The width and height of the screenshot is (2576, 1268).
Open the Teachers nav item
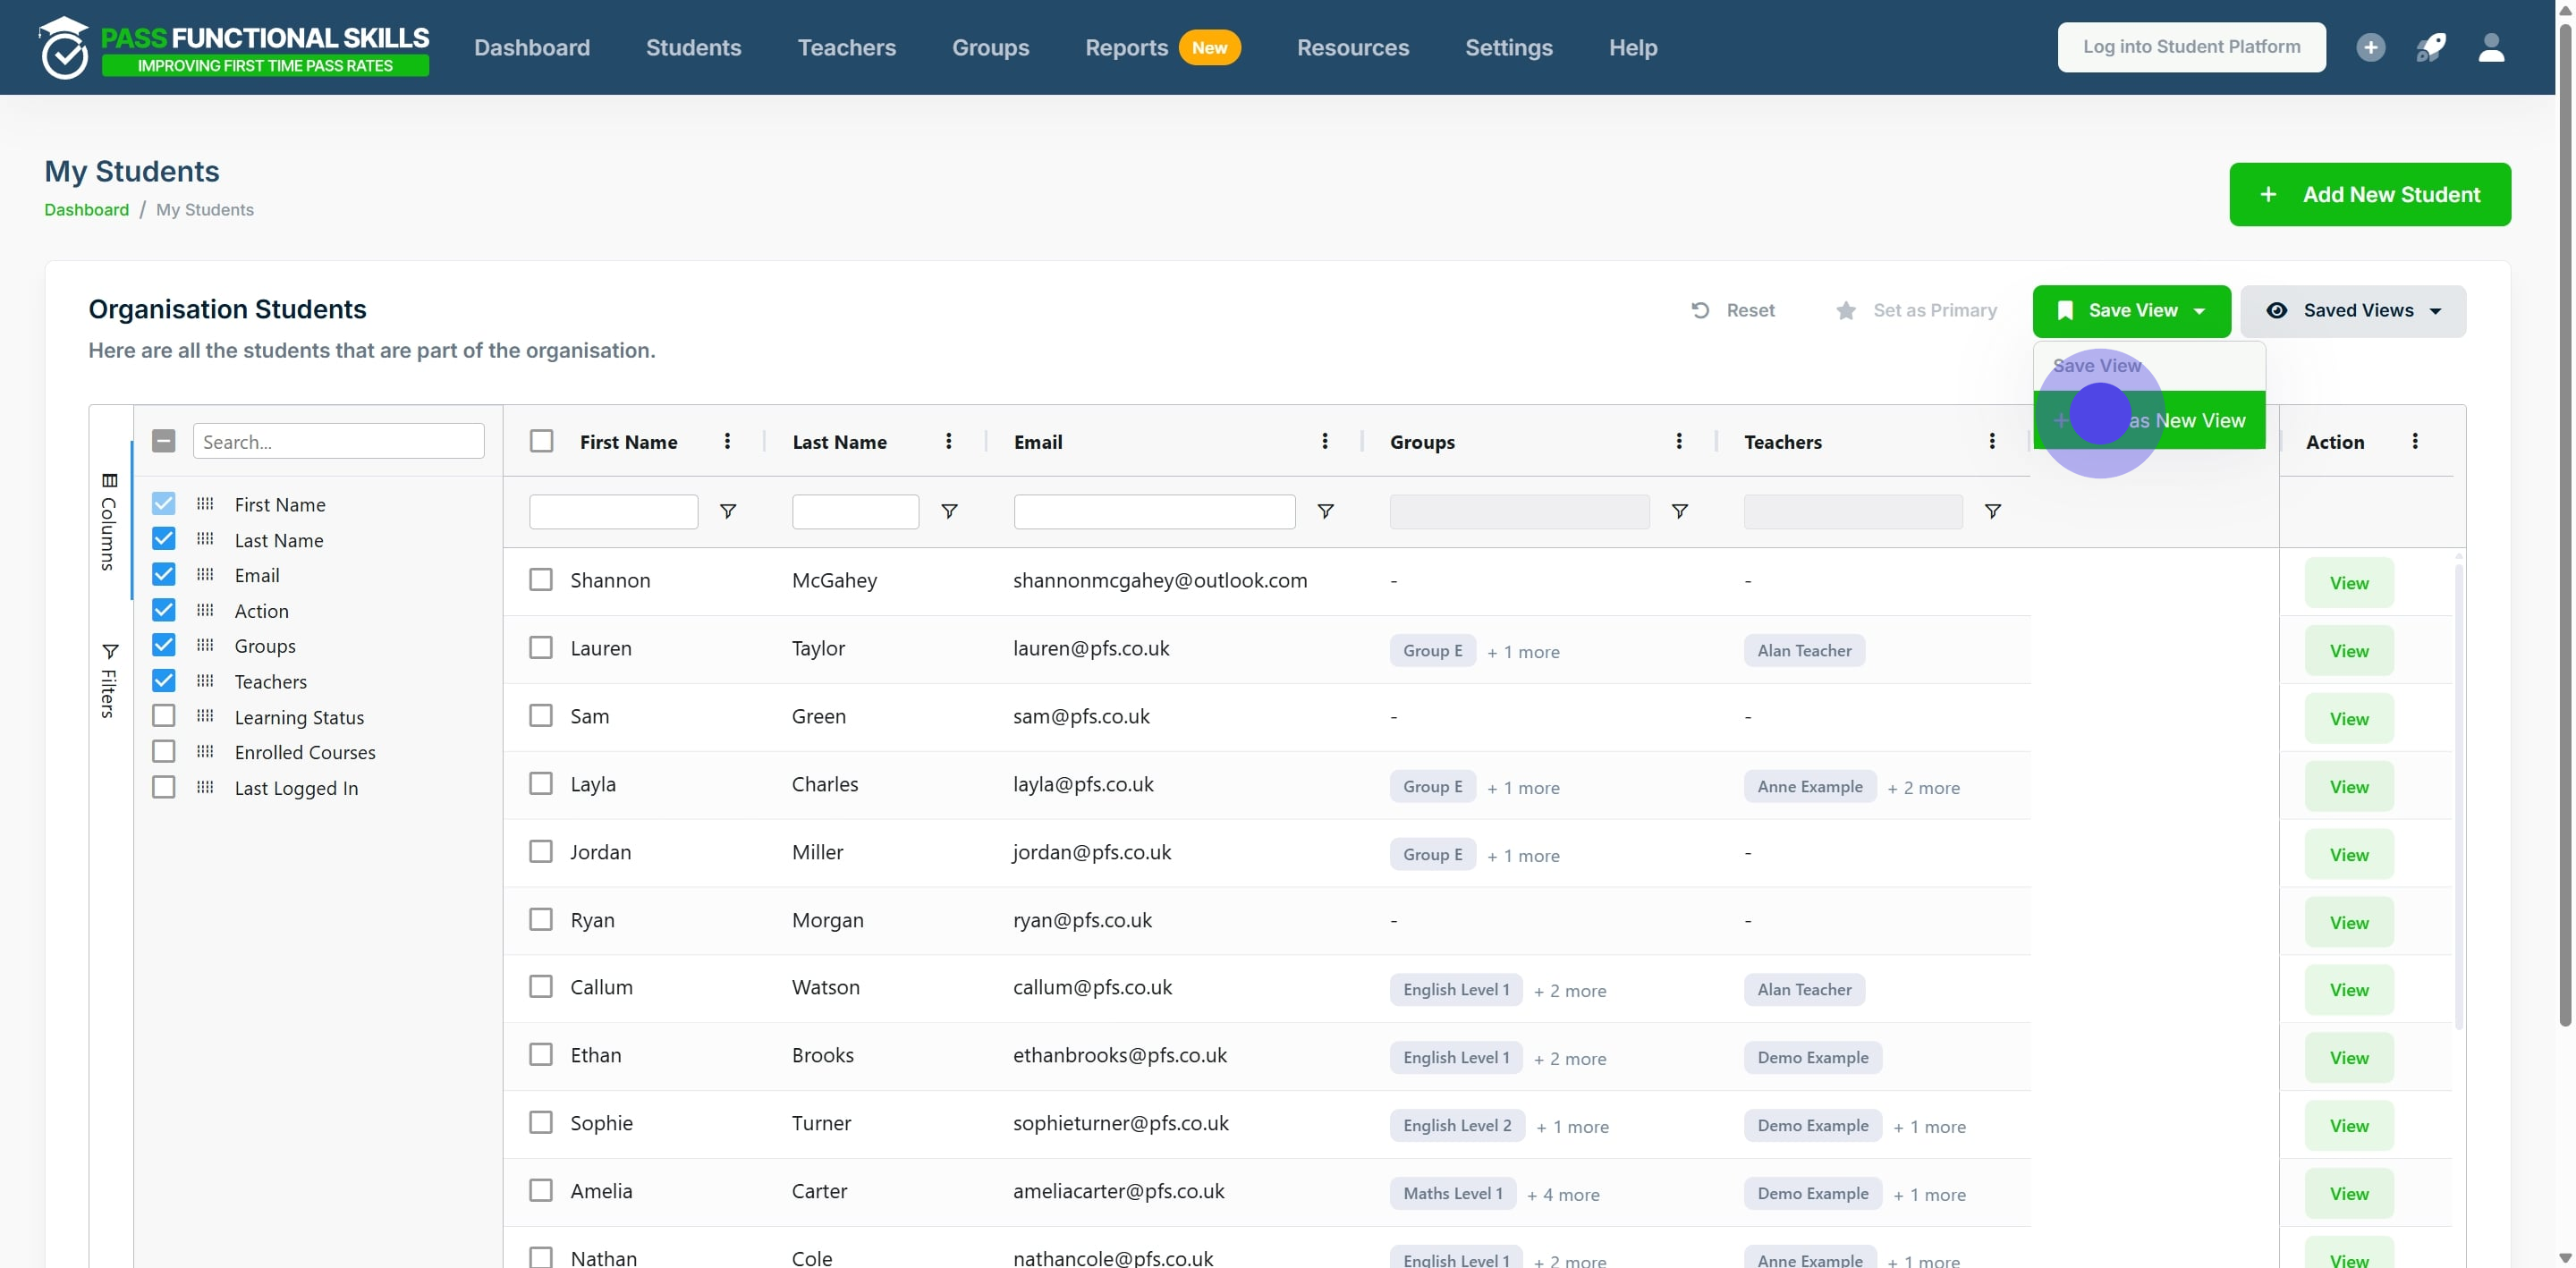[x=846, y=47]
